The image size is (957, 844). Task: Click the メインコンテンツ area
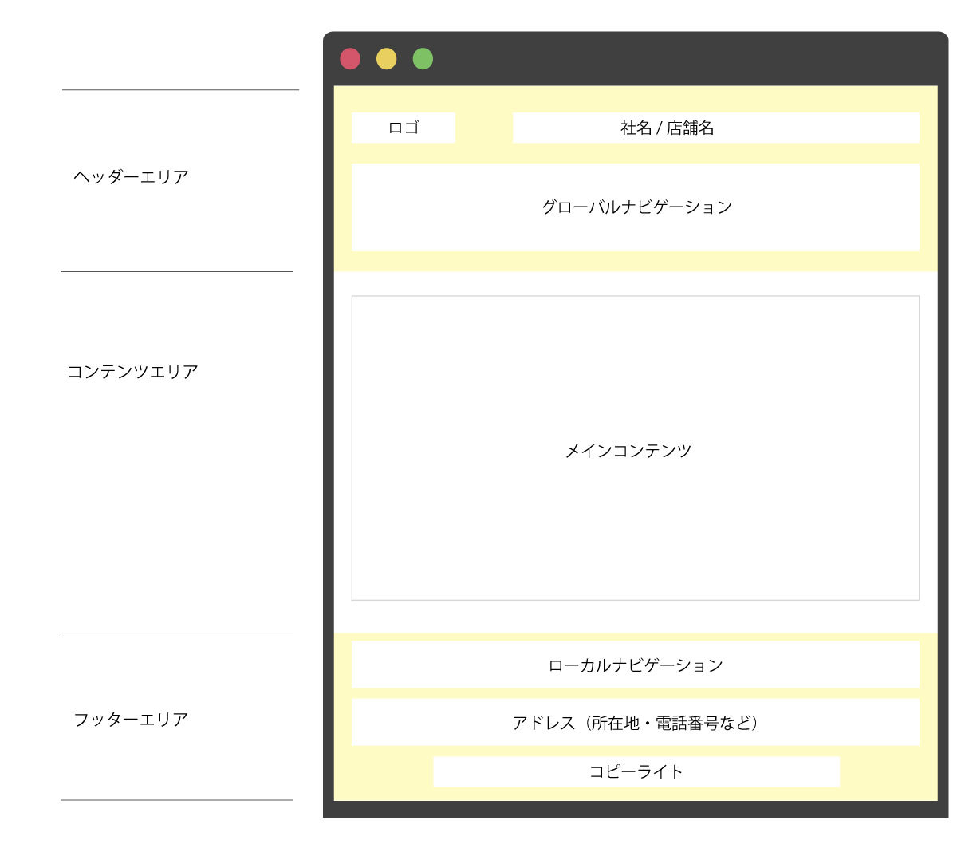pyautogui.click(x=636, y=448)
